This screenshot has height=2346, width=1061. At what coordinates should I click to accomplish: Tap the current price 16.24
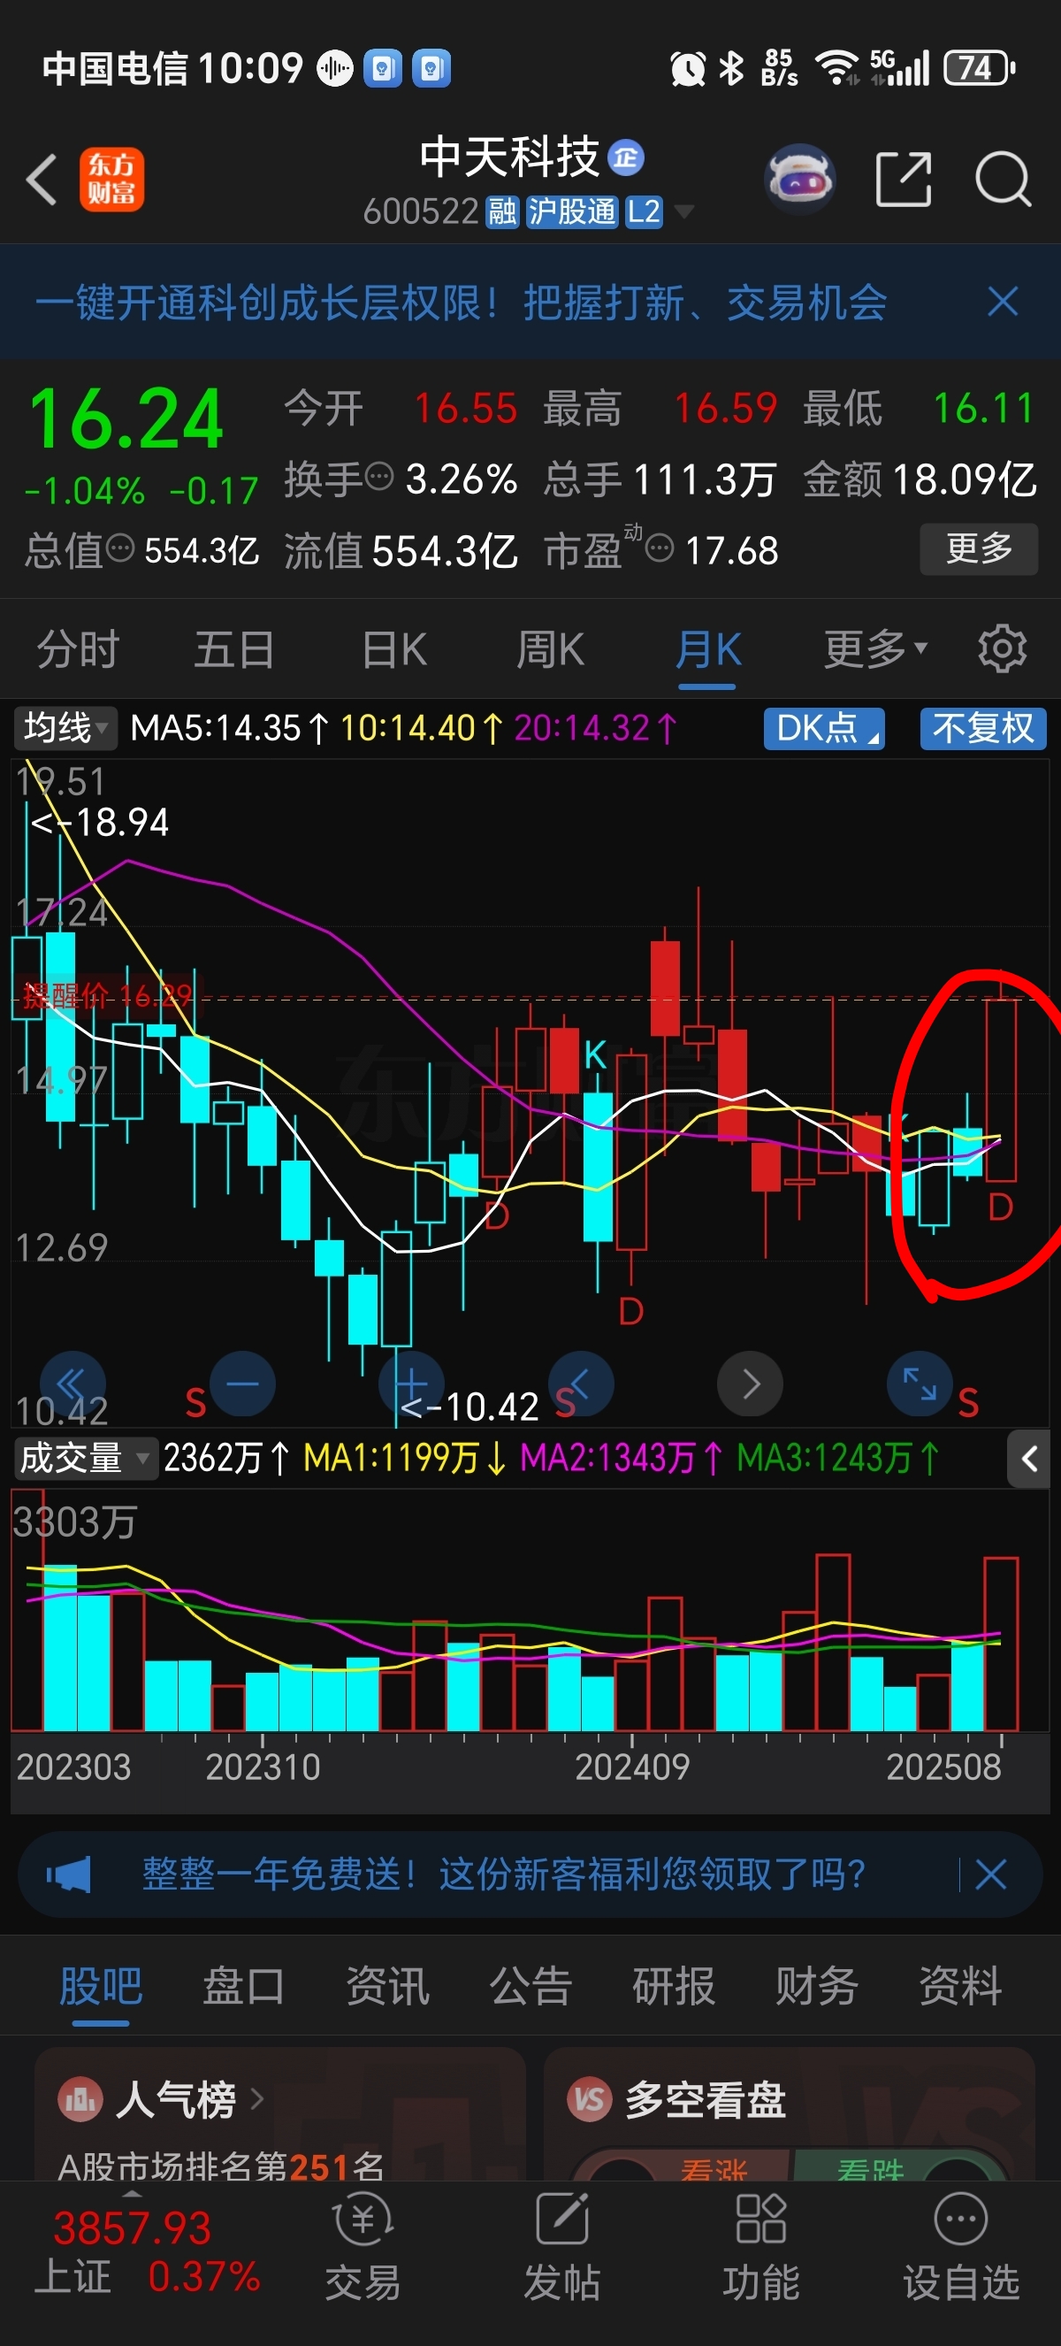click(126, 419)
